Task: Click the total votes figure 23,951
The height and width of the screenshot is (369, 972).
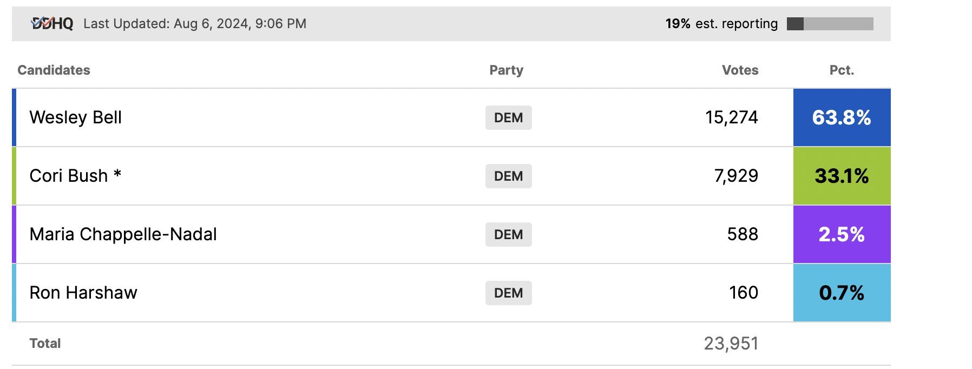Action: click(731, 344)
